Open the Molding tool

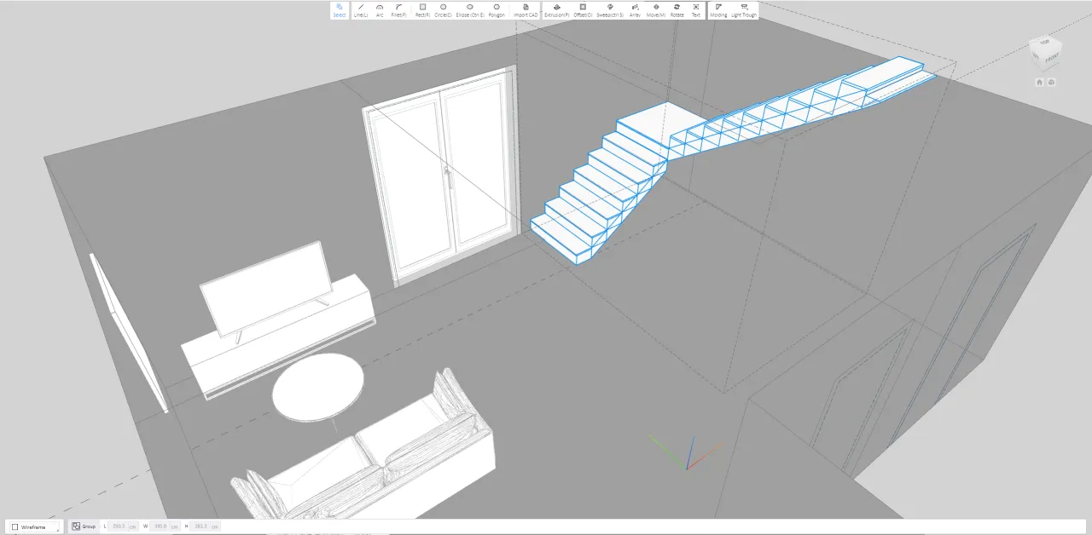[718, 10]
